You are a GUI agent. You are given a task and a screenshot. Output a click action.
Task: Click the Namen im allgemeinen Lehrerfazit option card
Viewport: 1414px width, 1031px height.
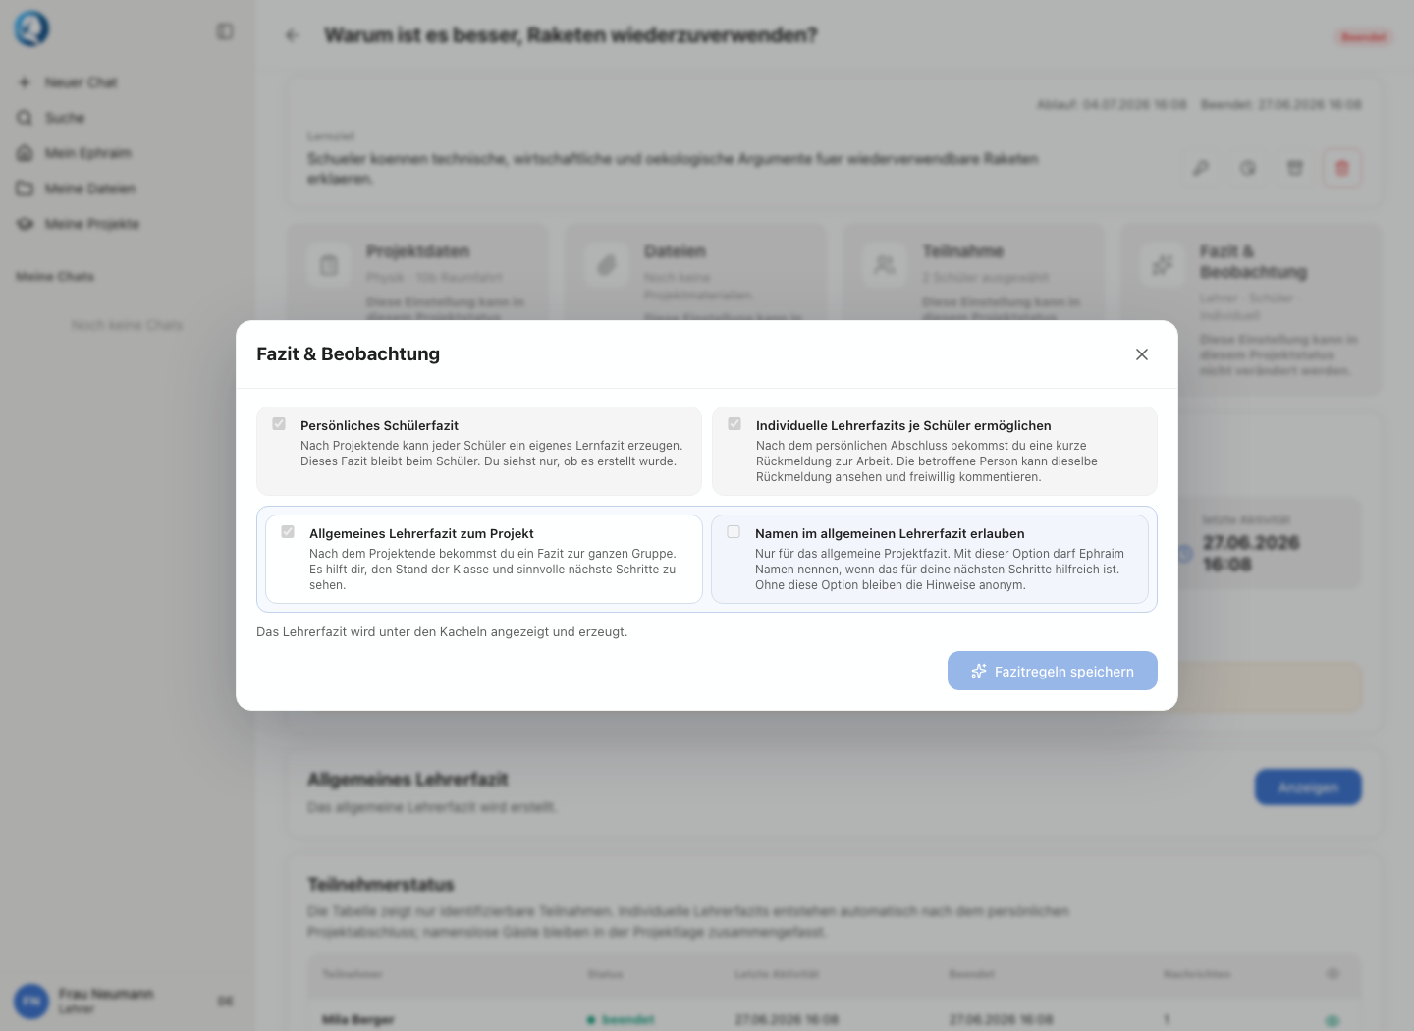(930, 559)
